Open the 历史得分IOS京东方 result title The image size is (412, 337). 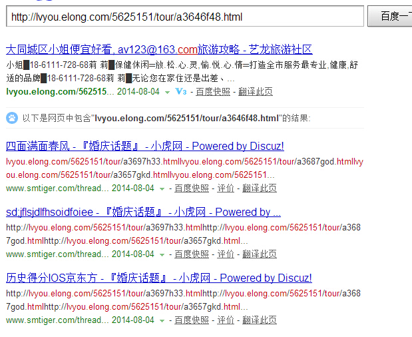click(159, 278)
